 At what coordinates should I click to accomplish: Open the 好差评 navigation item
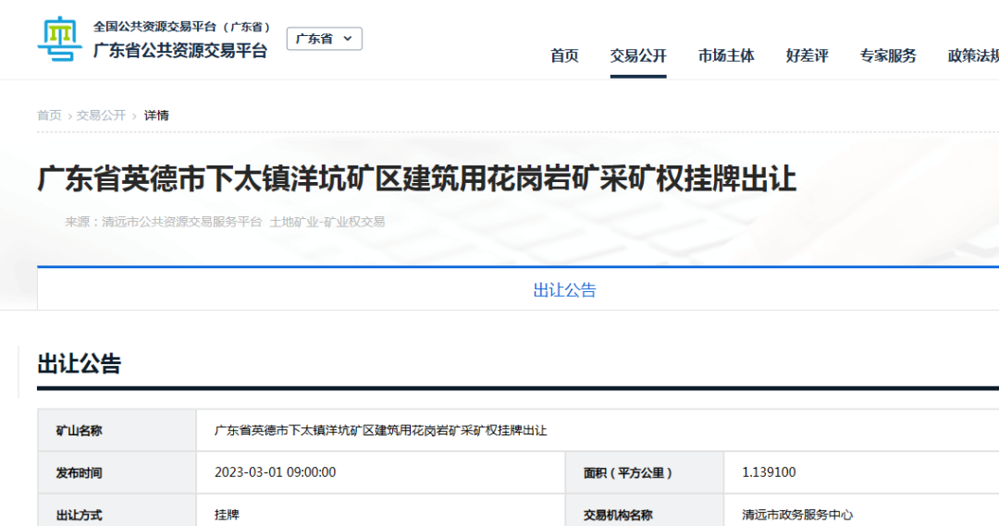coord(808,55)
